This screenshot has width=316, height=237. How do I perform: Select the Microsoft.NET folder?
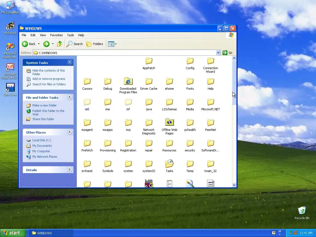(x=210, y=105)
